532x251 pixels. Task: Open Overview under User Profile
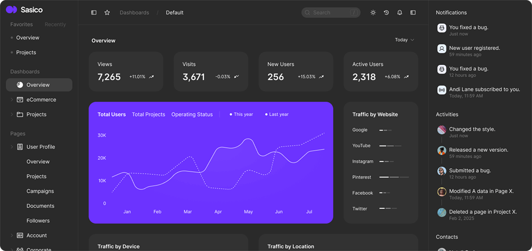click(38, 161)
